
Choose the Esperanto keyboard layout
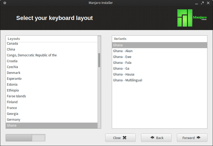pyautogui.click(x=52, y=78)
